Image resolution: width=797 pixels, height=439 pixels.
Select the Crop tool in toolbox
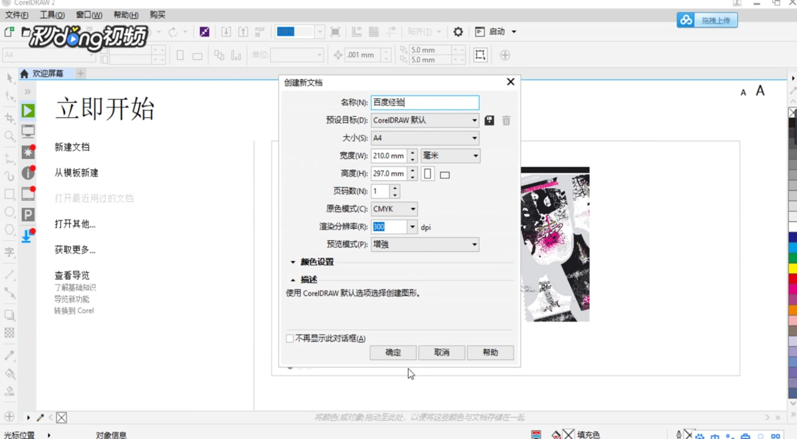(9, 117)
